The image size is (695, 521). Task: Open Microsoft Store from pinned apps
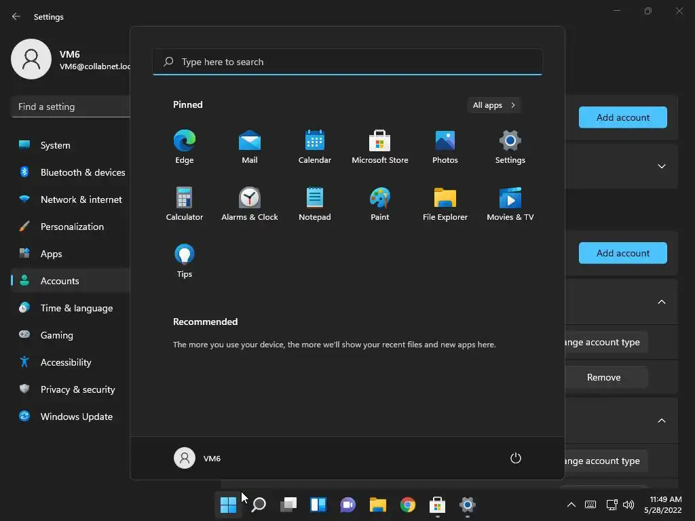[380, 147]
